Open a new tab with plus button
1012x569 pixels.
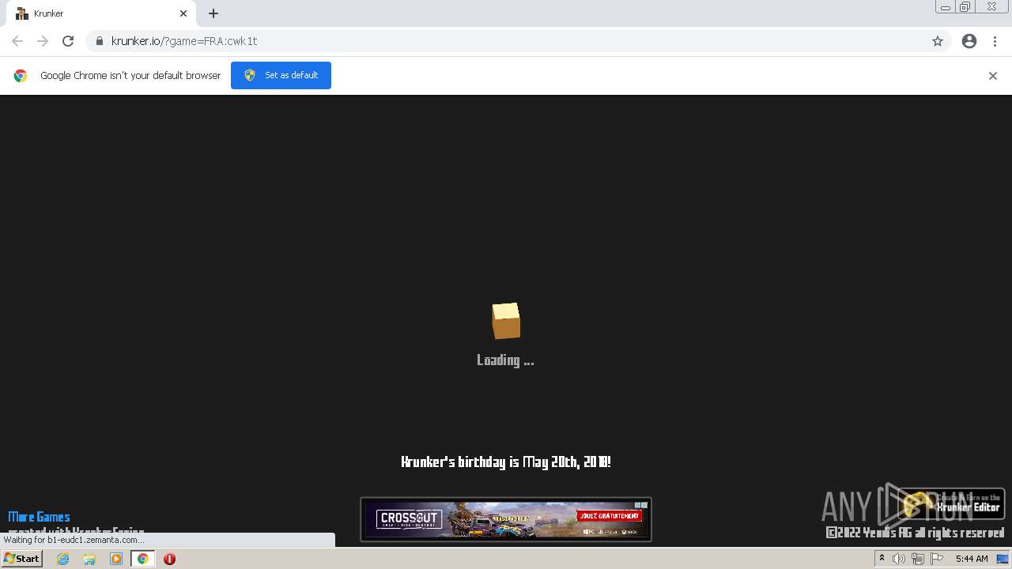(213, 13)
